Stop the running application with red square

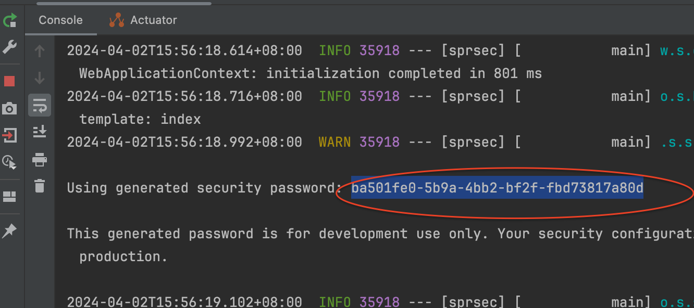pyautogui.click(x=10, y=81)
